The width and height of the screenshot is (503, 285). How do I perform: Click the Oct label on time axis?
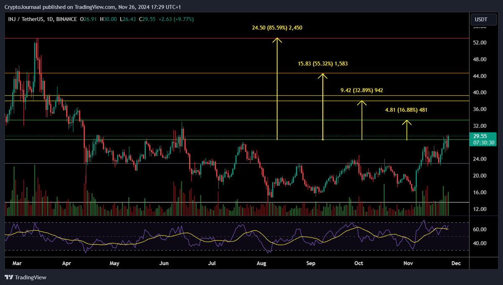coord(358,264)
